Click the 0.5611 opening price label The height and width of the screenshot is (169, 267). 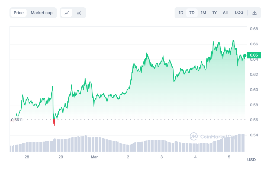(17, 120)
